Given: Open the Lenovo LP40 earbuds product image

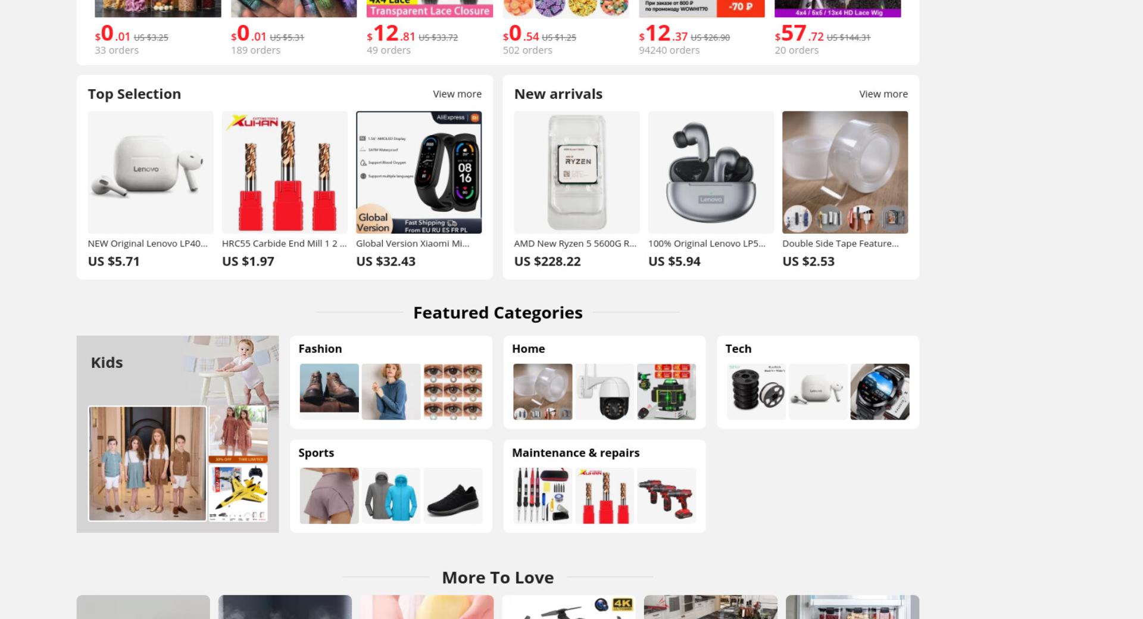Looking at the screenshot, I should pos(151,172).
